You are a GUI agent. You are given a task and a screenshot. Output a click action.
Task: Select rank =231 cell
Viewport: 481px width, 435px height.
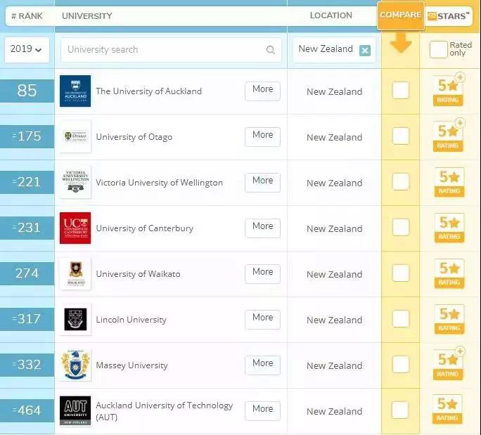(x=27, y=228)
